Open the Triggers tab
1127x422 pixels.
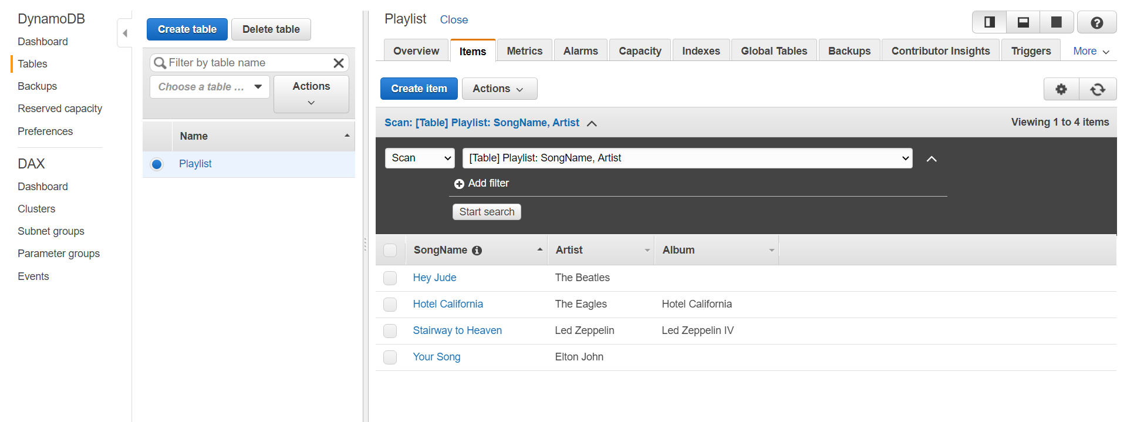[x=1031, y=51]
